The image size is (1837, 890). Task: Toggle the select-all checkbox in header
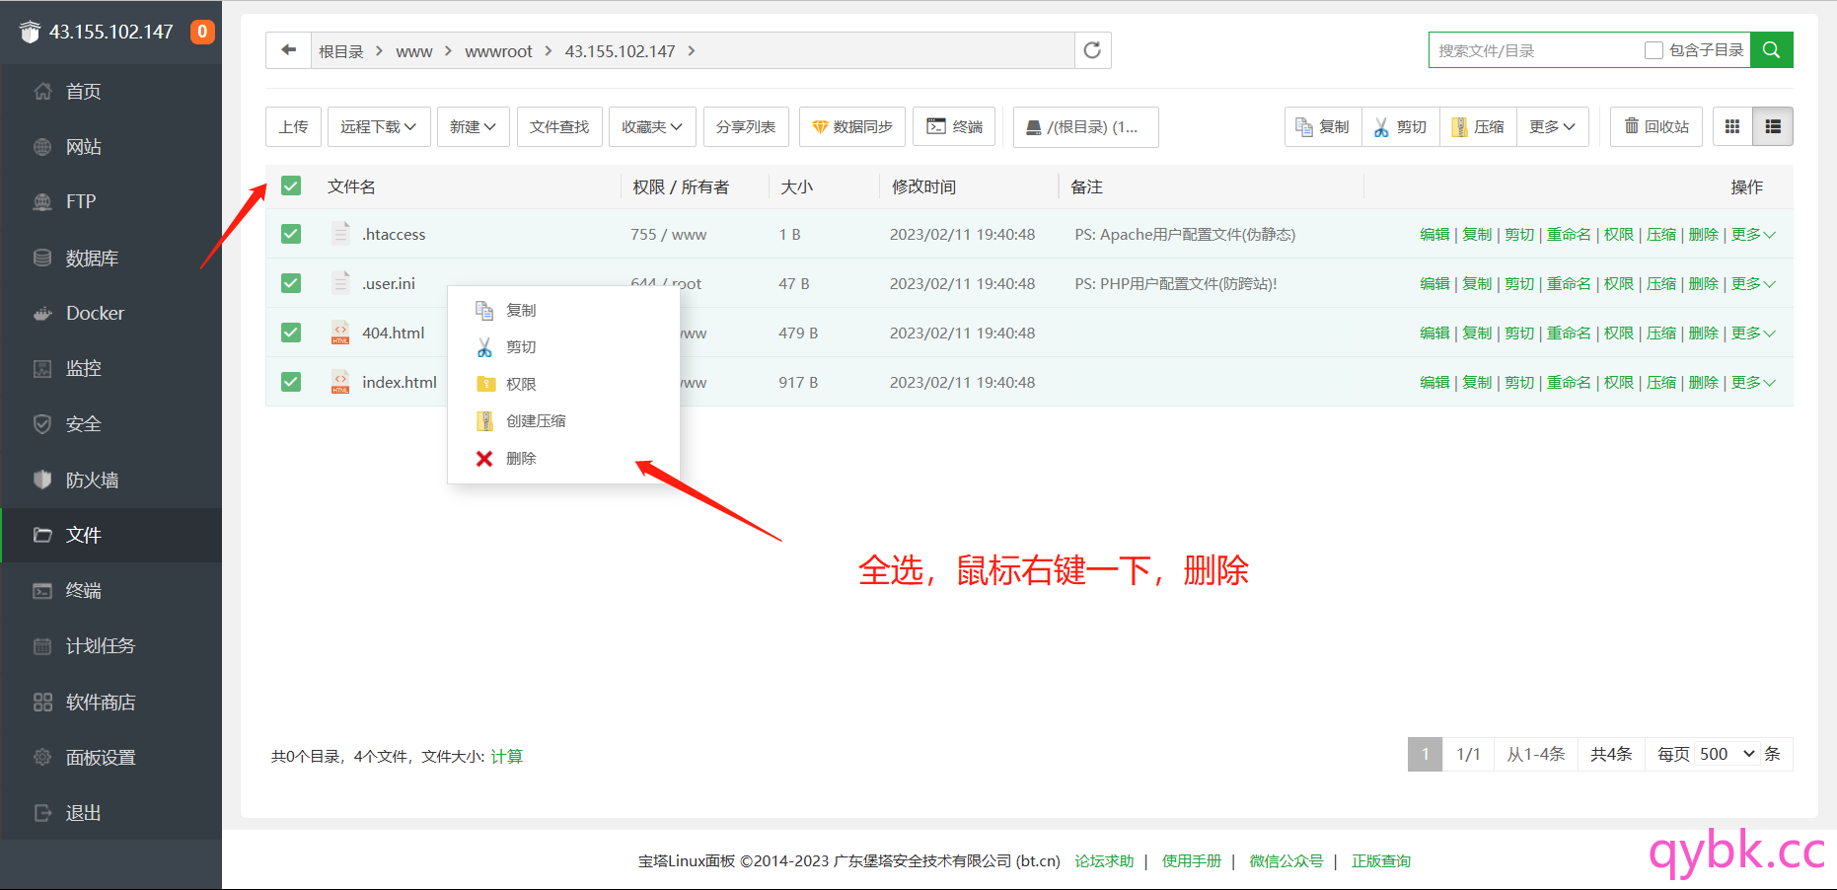[x=291, y=185]
